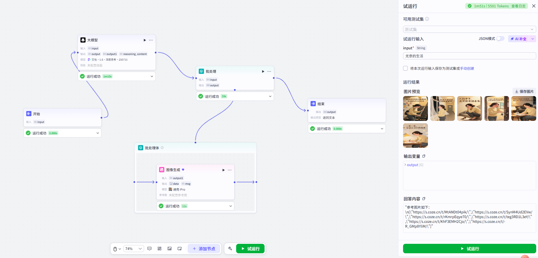The height and width of the screenshot is (258, 538).
Task: Click the 保存图片 button
Action: 524,92
